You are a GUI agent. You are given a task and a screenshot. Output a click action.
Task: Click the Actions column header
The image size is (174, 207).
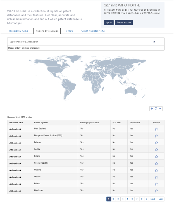156,123
